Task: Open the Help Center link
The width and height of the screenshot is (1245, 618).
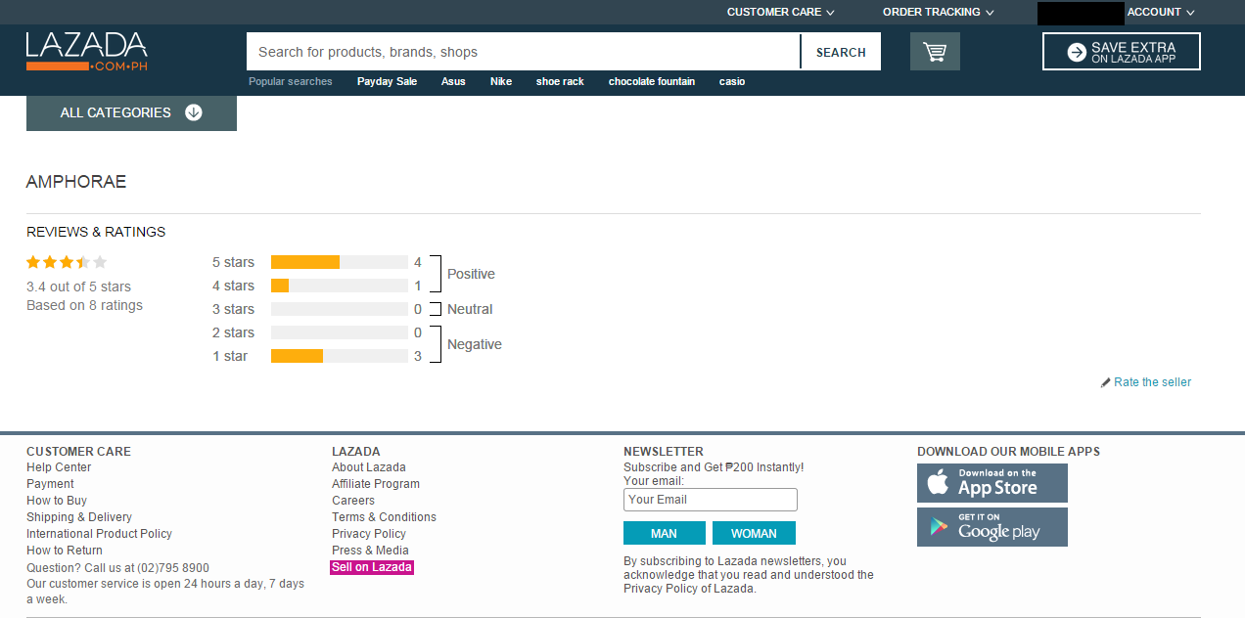Action: pyautogui.click(x=59, y=467)
